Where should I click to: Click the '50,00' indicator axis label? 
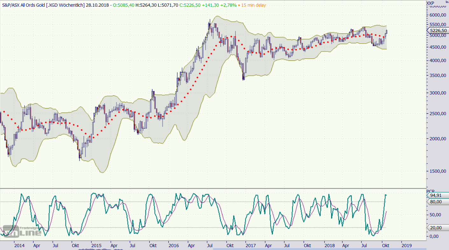pyautogui.click(x=435, y=215)
